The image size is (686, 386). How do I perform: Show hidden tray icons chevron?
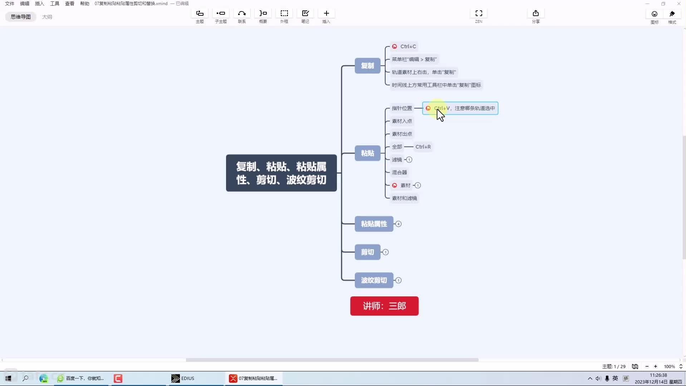click(x=590, y=378)
